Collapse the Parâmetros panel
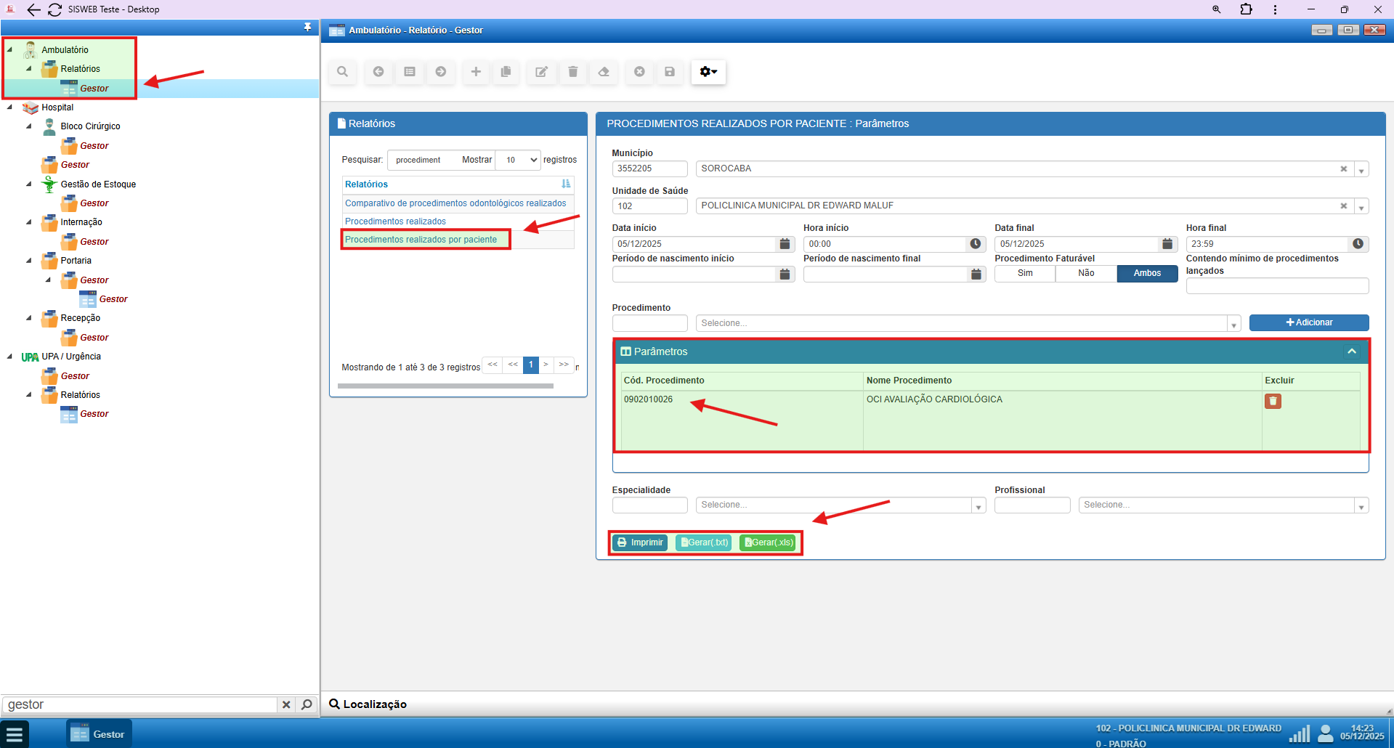1394x748 pixels. pyautogui.click(x=1351, y=351)
